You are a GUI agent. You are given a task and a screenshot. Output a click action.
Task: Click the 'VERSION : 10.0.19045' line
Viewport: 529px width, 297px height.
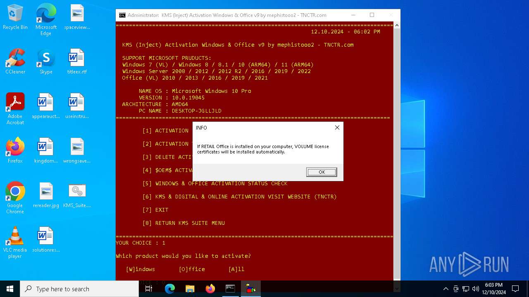pyautogui.click(x=172, y=98)
